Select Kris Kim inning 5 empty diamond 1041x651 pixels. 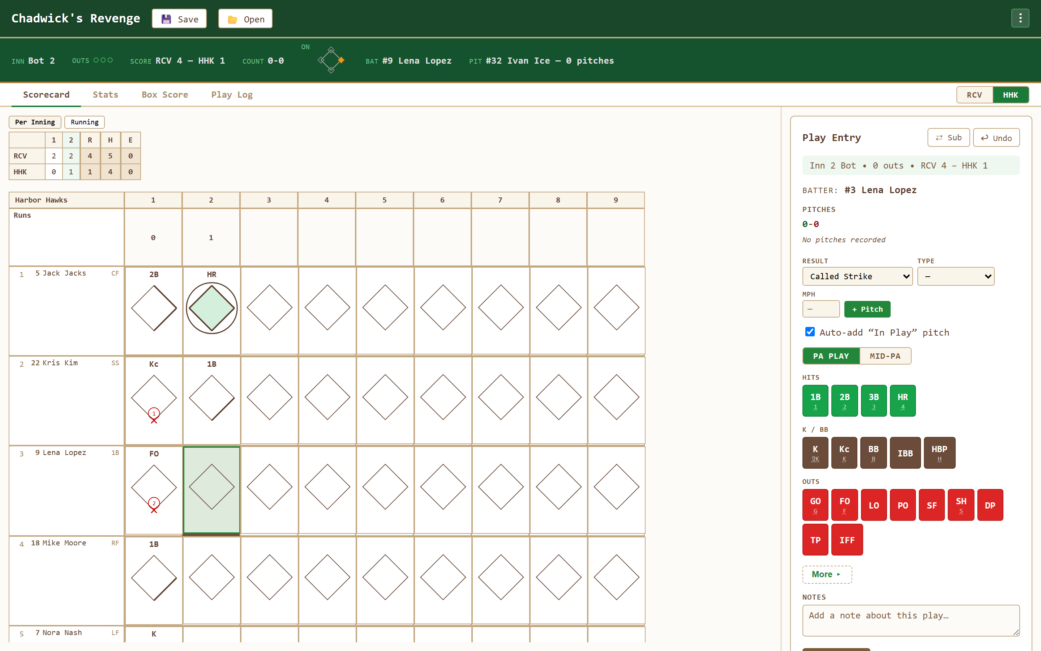[x=385, y=397]
